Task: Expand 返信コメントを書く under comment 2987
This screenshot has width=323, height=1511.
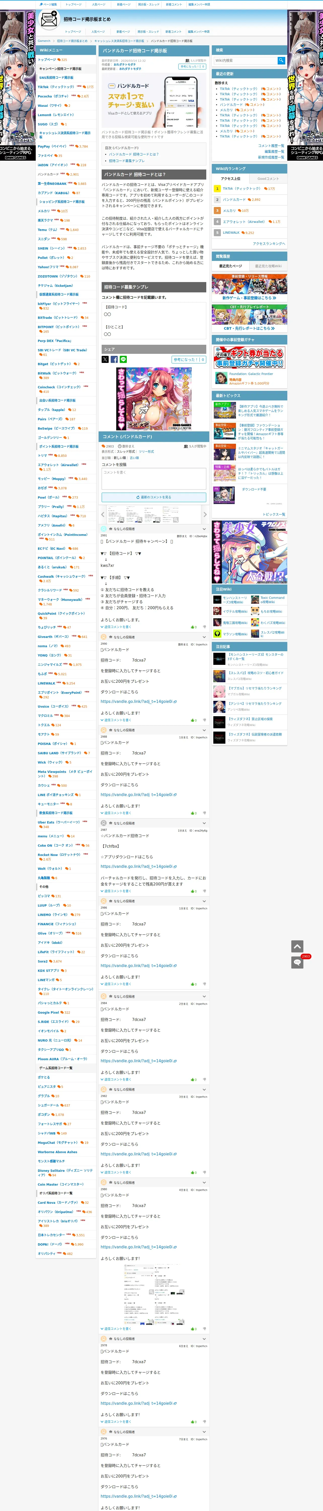Action: click(x=116, y=891)
